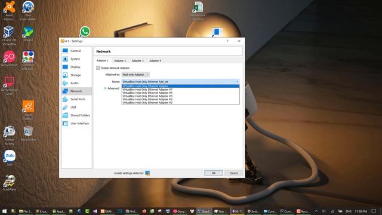Open the Windows Start menu
This screenshot has width=382, height=215.
pos(4,211)
